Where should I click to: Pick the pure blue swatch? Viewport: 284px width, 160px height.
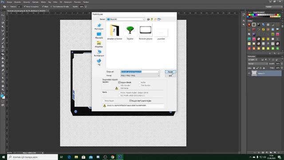tap(255, 15)
